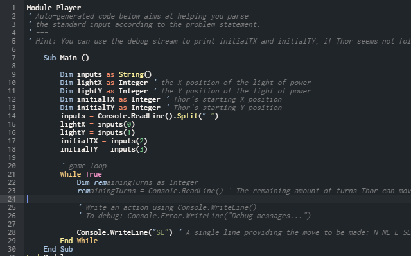Click the "While True" keyword line

(81, 174)
